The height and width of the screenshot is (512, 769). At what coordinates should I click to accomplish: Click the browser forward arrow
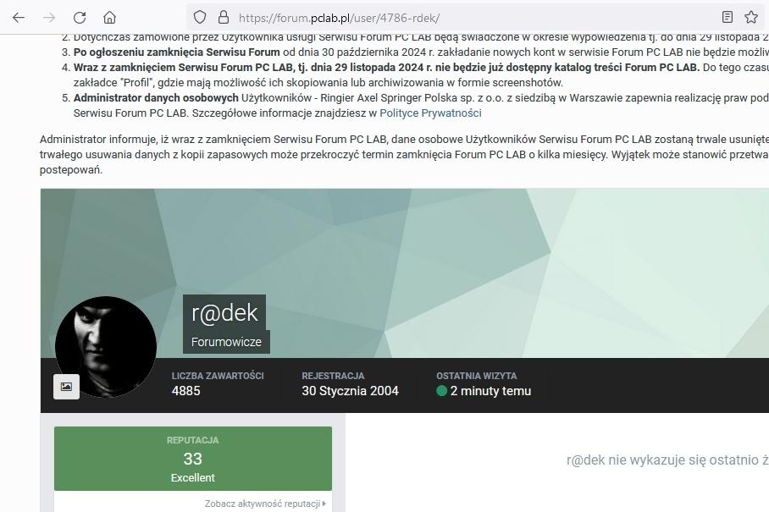[x=49, y=17]
